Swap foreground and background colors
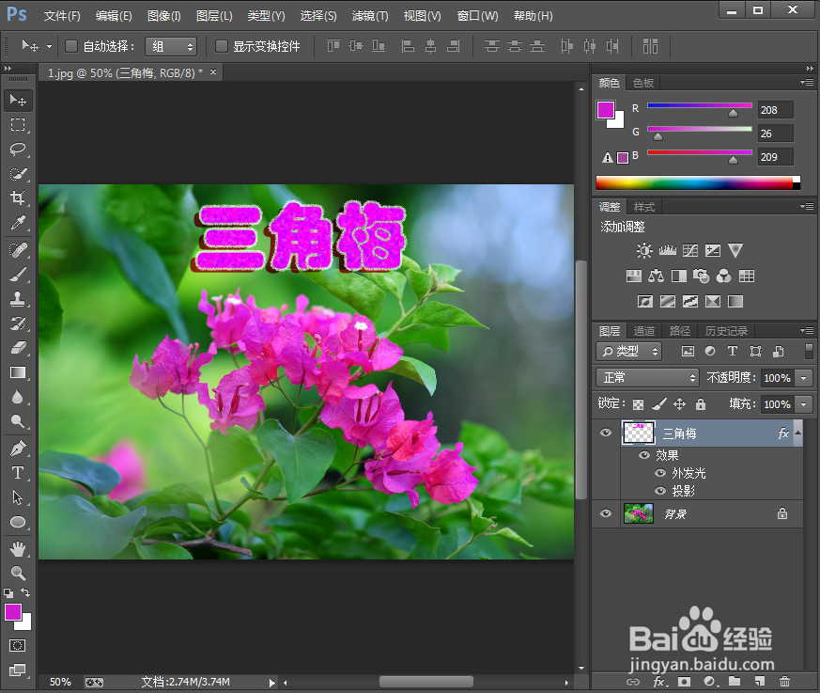This screenshot has height=693, width=820. click(25, 592)
